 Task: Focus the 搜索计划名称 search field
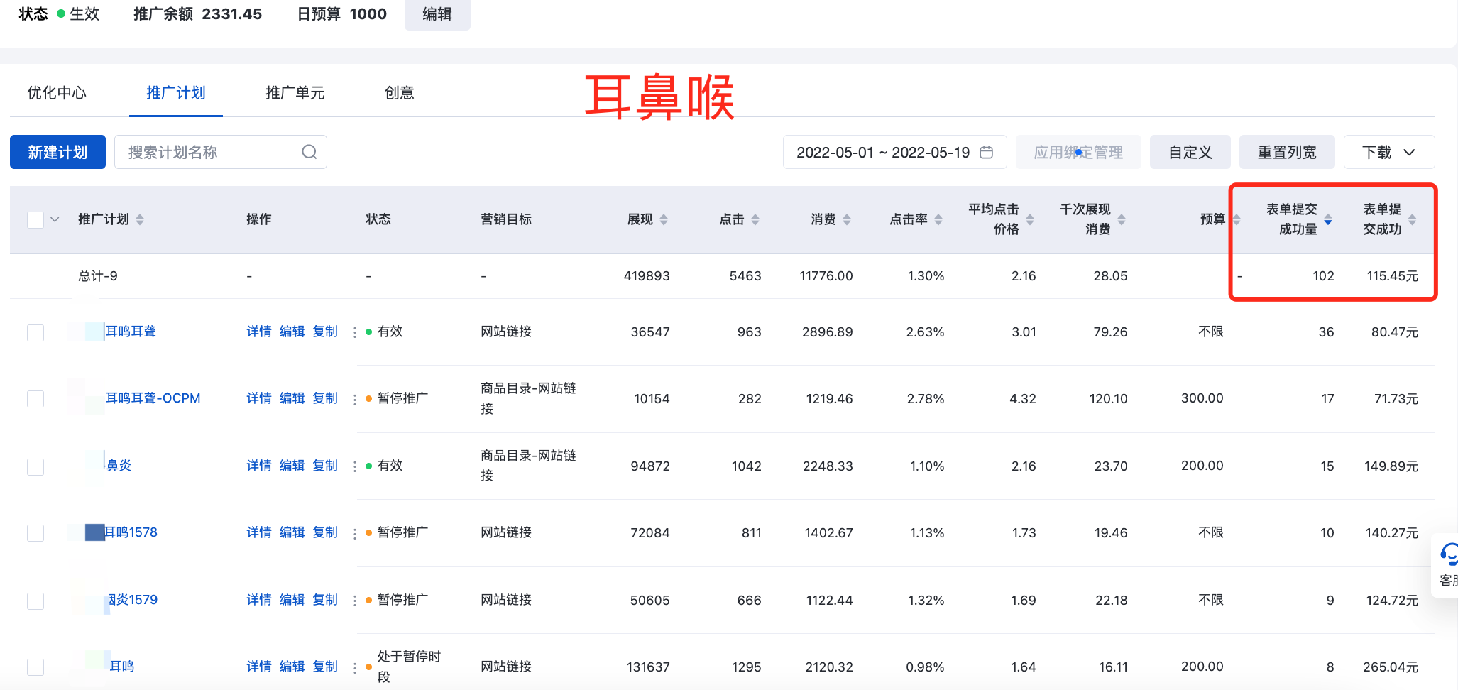click(209, 153)
